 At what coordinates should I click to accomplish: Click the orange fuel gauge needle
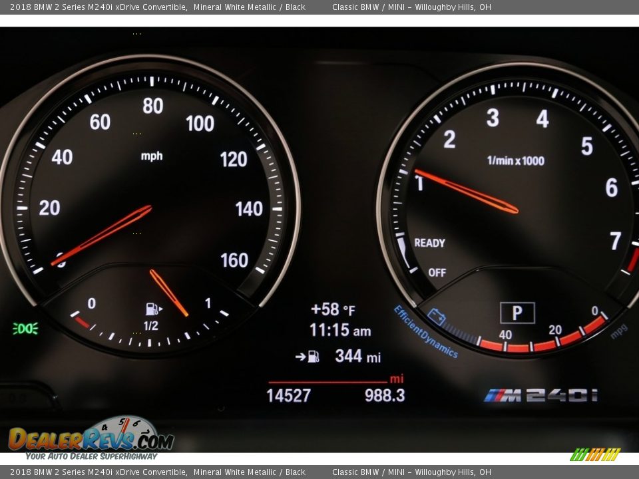(169, 293)
